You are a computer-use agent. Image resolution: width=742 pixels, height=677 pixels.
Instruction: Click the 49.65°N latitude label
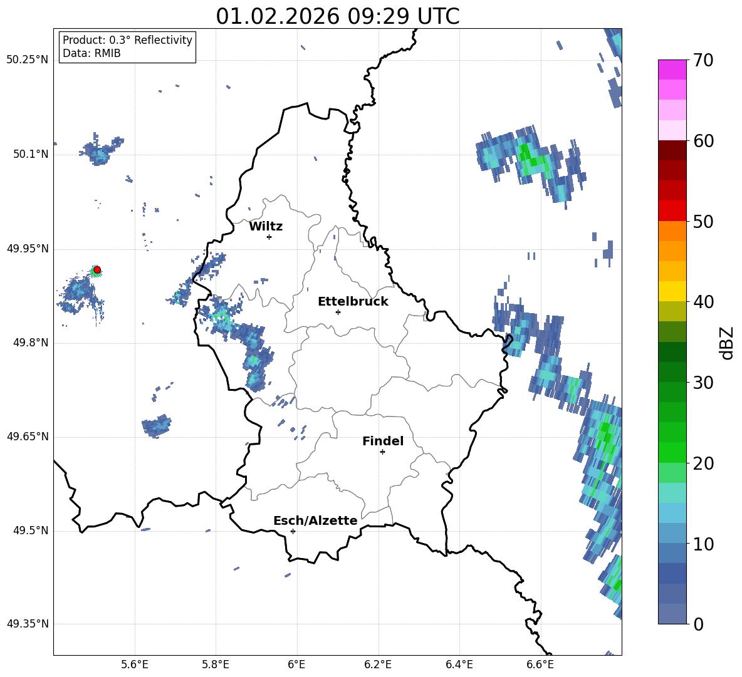click(x=28, y=437)
